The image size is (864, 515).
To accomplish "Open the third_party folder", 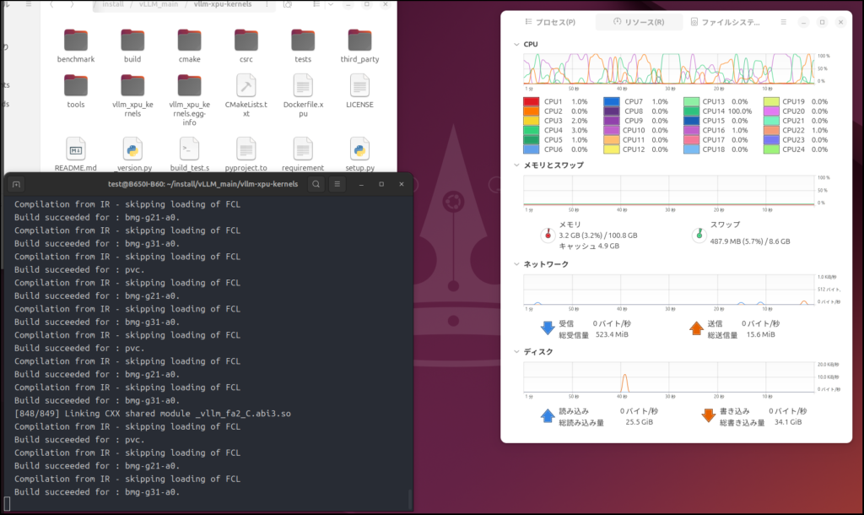I will click(360, 41).
